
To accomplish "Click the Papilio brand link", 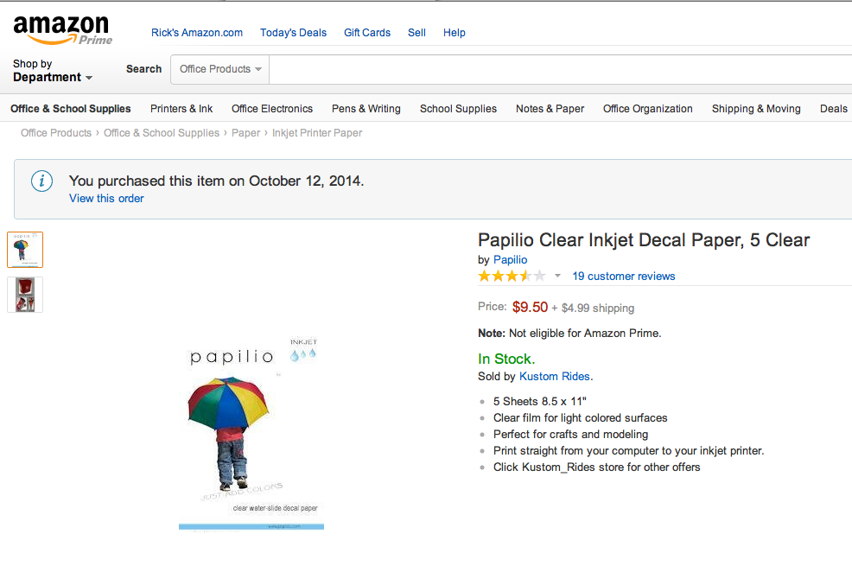I will [510, 259].
